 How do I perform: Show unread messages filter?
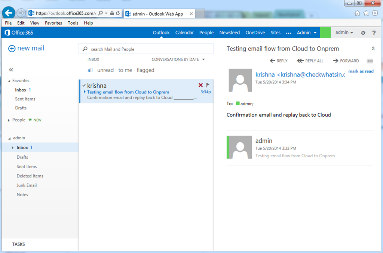coord(105,70)
